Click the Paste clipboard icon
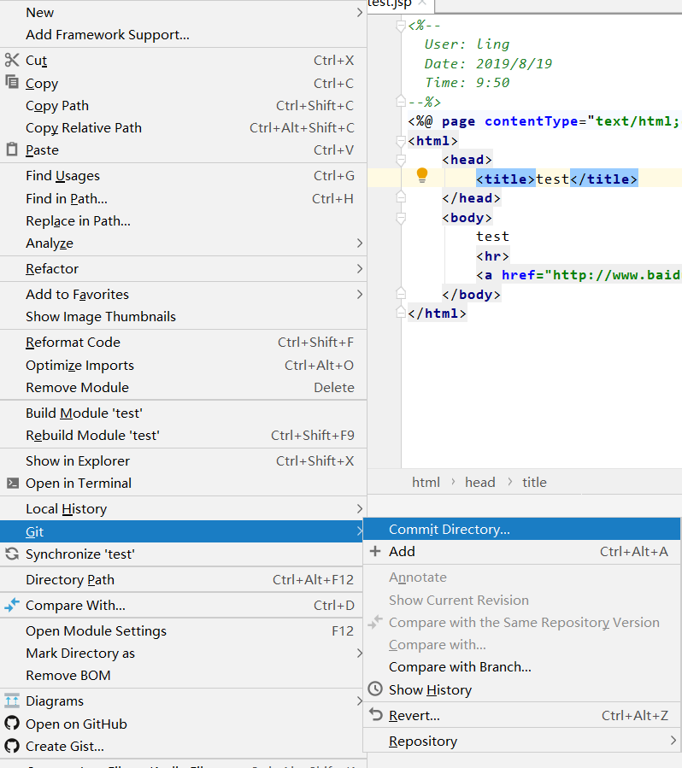Viewport: 682px width, 768px height. [11, 149]
